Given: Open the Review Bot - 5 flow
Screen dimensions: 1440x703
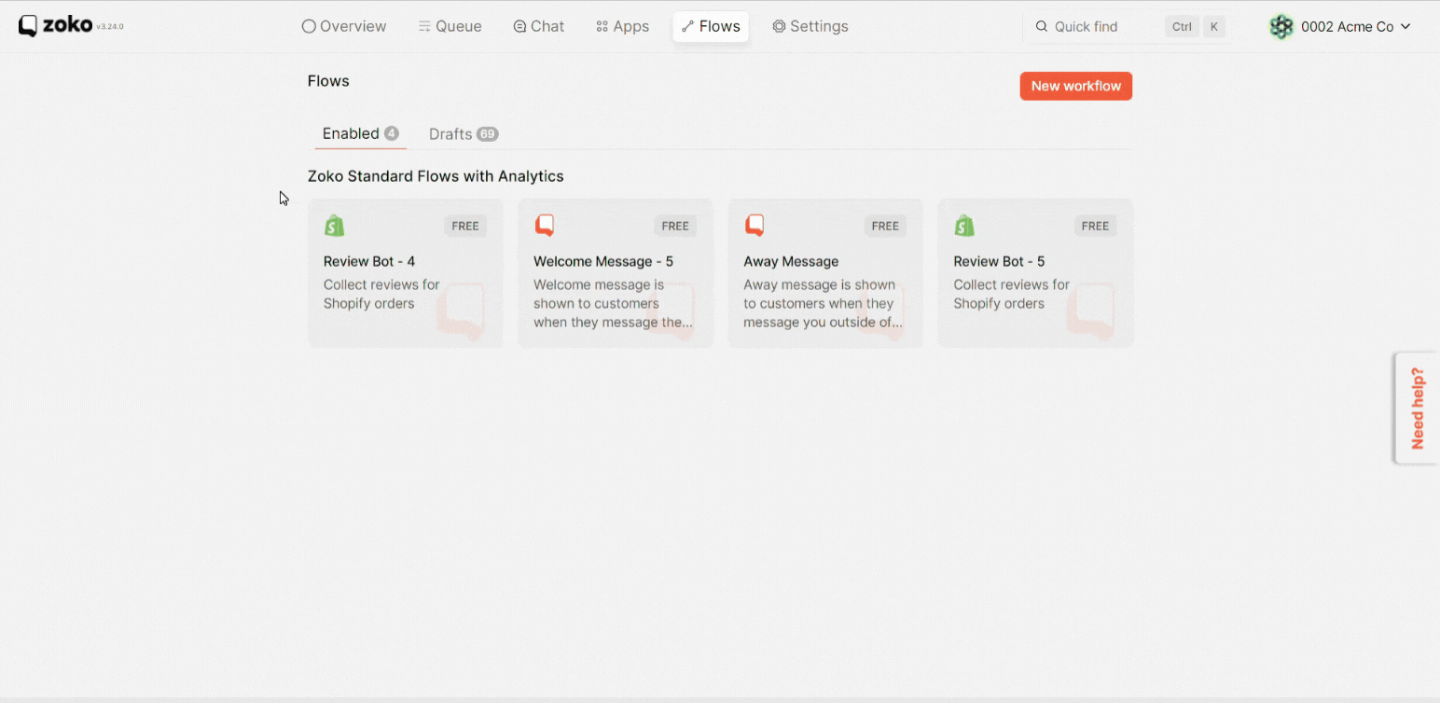Looking at the screenshot, I should click(x=1035, y=273).
